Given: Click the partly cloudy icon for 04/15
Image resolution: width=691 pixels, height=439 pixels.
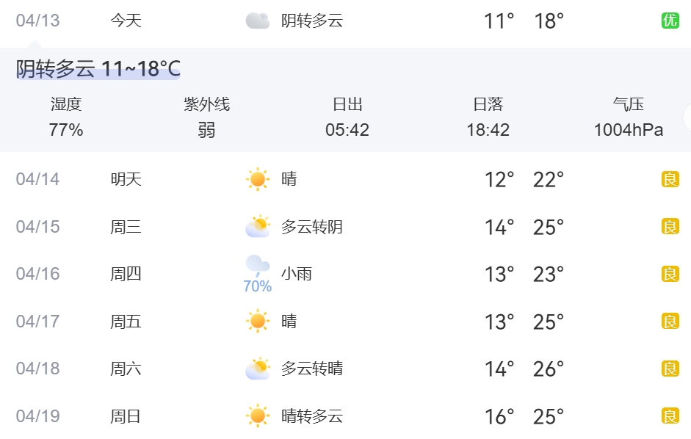Looking at the screenshot, I should [258, 227].
